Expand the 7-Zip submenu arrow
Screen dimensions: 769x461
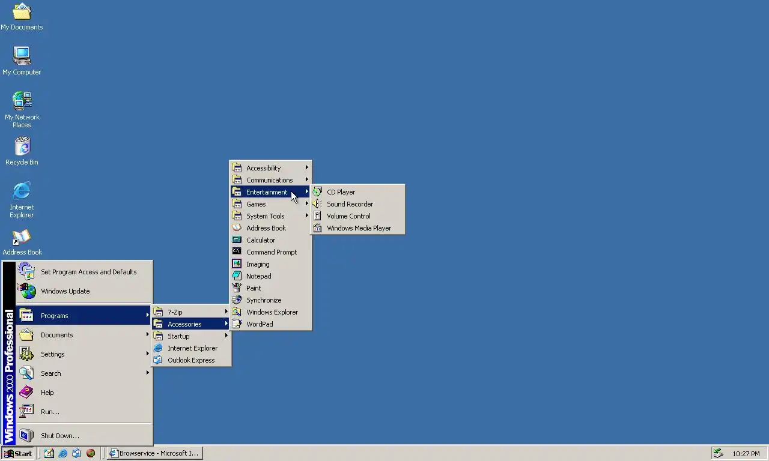226,312
